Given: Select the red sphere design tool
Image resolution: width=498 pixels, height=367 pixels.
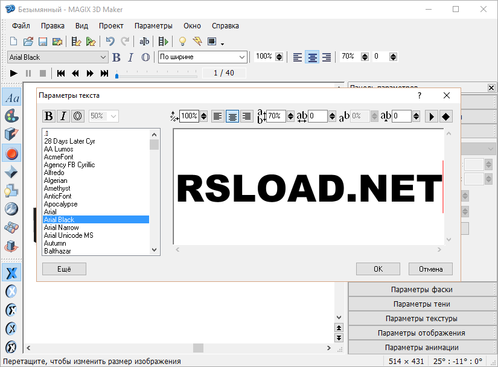Looking at the screenshot, I should pyautogui.click(x=11, y=153).
